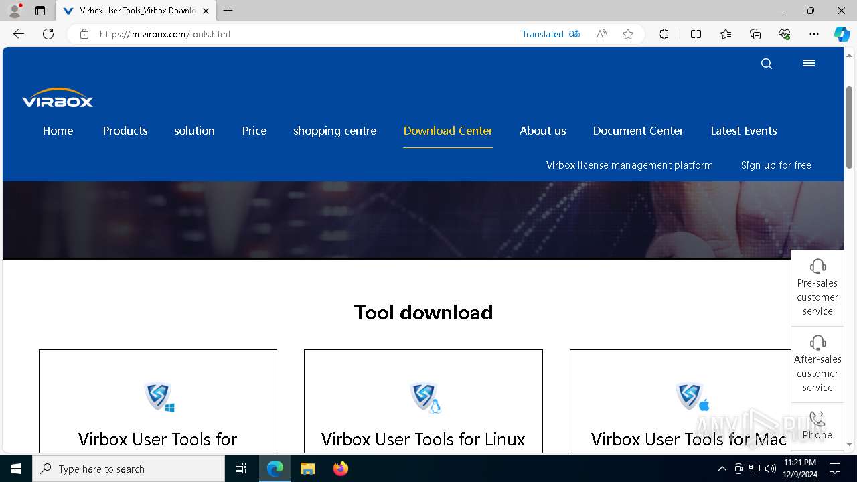This screenshot has width=857, height=482.
Task: Open the Products menu
Action: click(125, 131)
